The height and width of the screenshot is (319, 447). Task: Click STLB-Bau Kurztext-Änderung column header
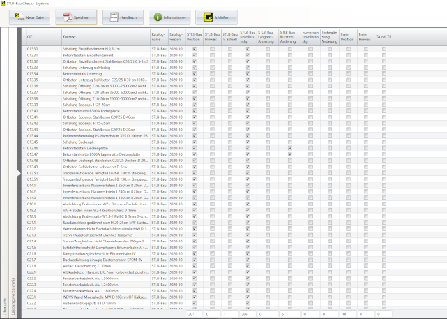(x=290, y=37)
